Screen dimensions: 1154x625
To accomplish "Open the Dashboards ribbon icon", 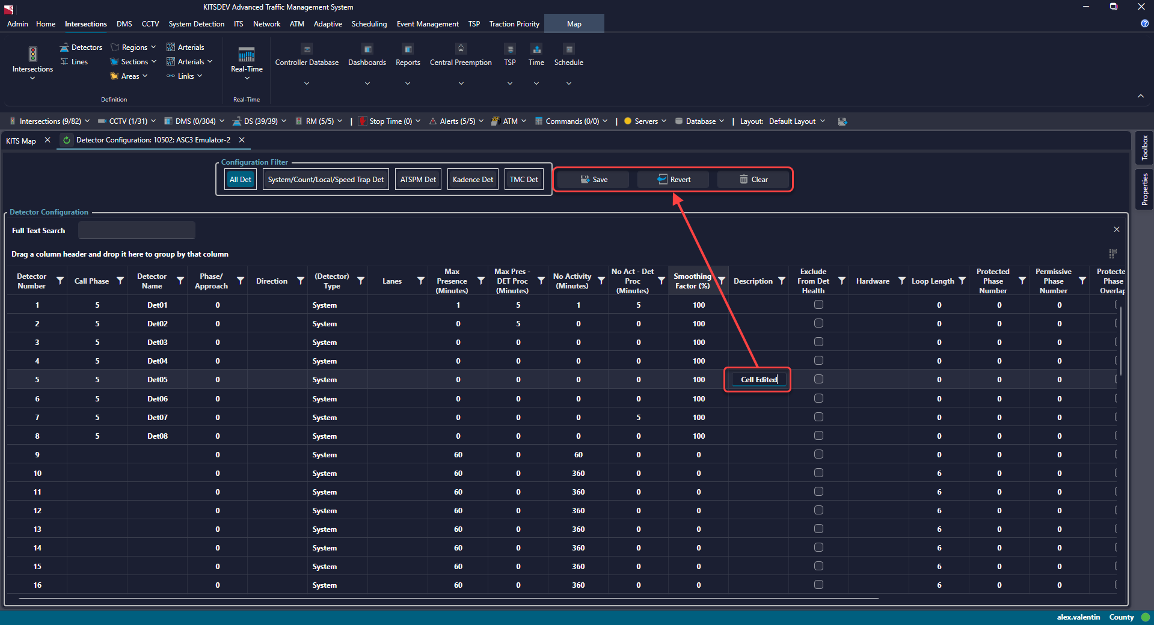I will point(367,49).
